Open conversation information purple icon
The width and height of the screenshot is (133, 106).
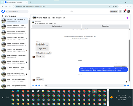click(127, 18)
